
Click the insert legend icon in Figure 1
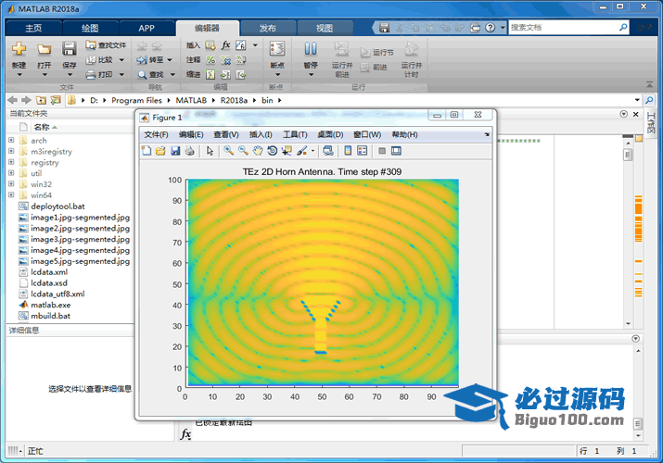click(363, 151)
